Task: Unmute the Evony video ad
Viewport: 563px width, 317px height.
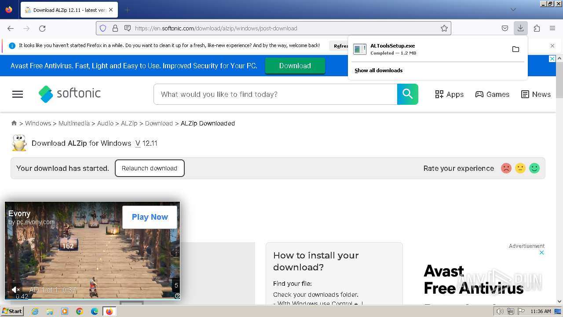Action: 15,289
